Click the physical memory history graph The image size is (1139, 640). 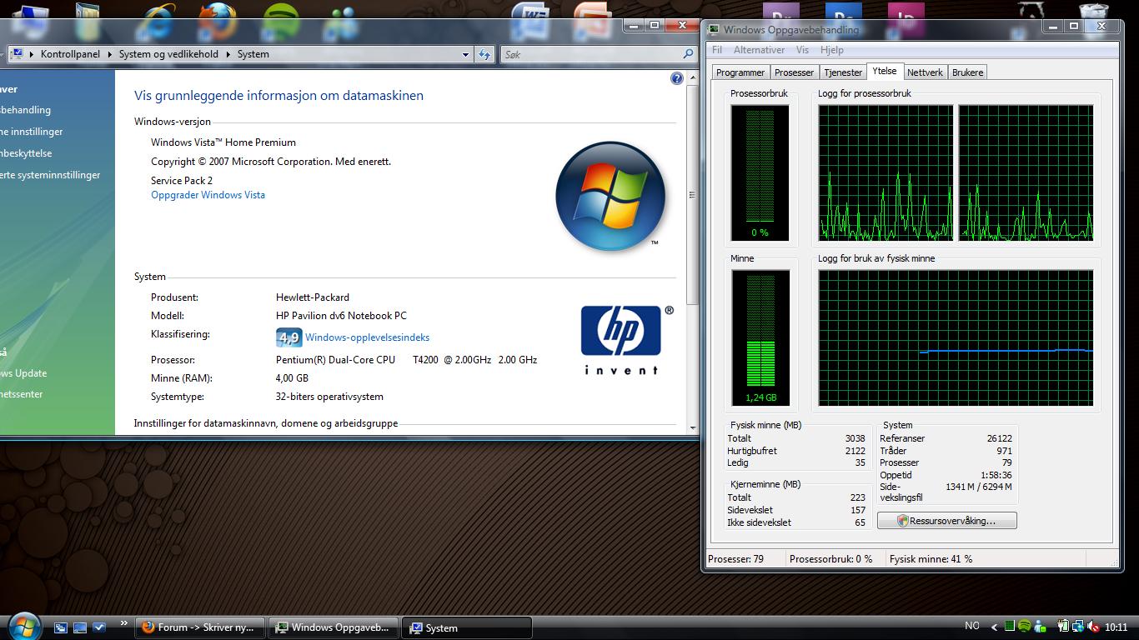(956, 337)
